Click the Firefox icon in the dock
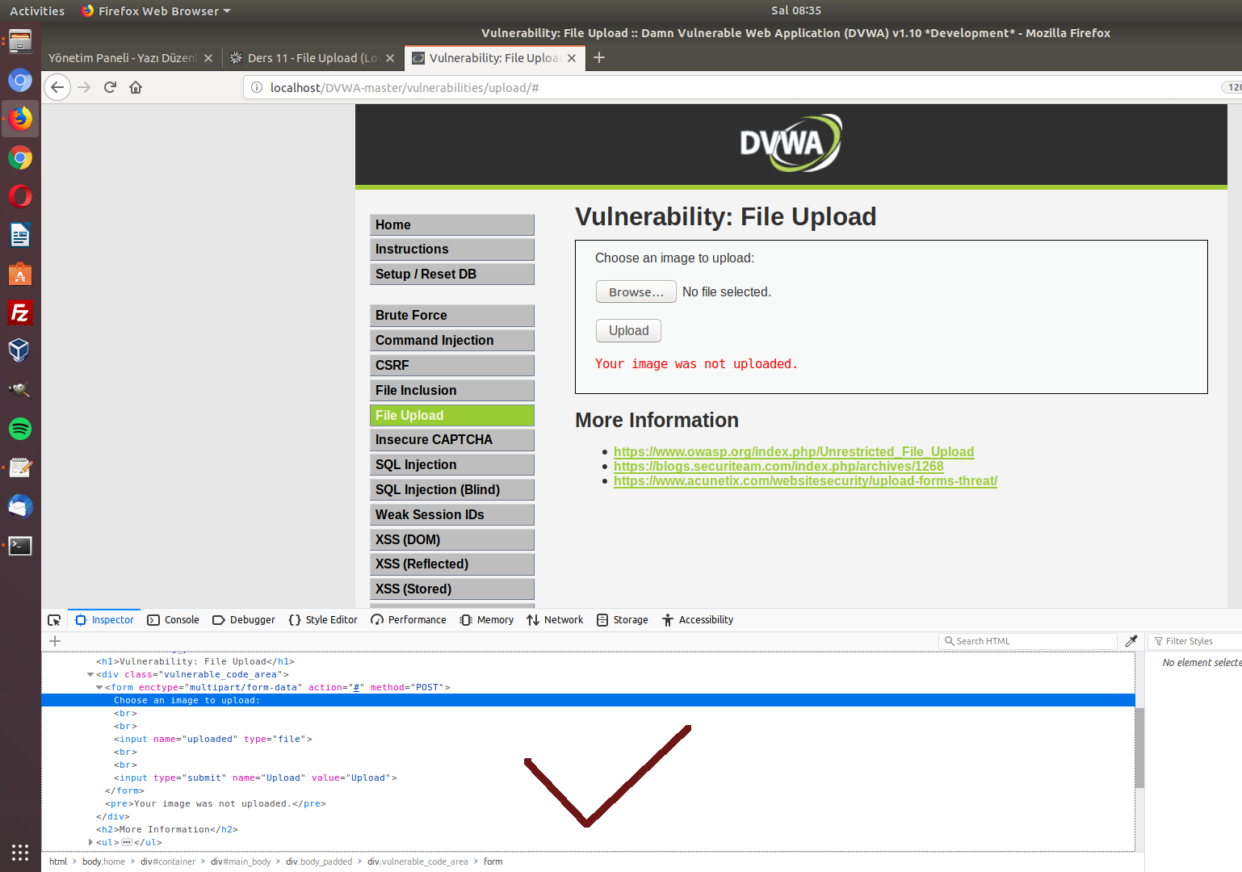Image resolution: width=1242 pixels, height=872 pixels. pos(20,119)
